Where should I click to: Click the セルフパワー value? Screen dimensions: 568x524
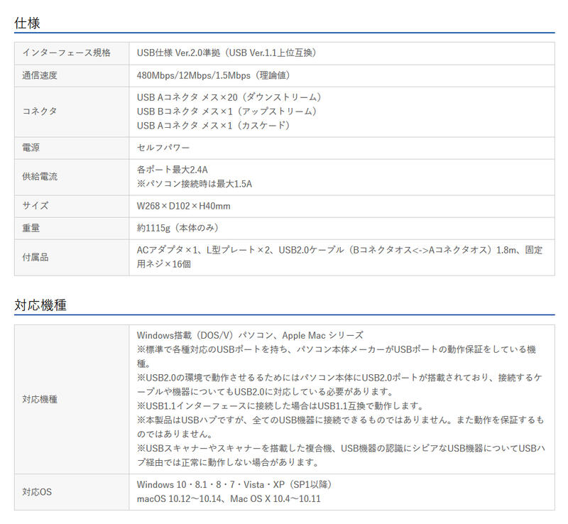[x=163, y=148]
